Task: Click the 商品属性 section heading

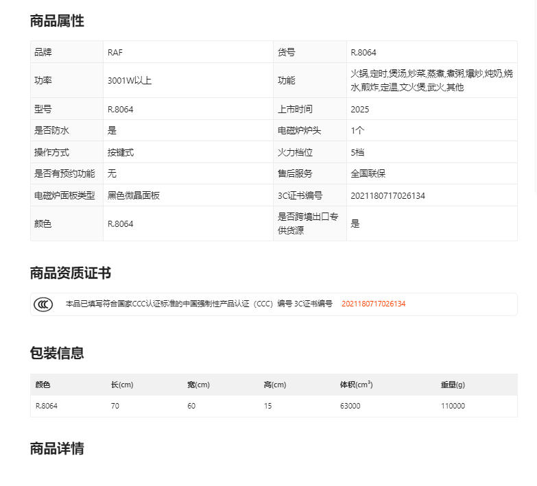Action: (57, 21)
